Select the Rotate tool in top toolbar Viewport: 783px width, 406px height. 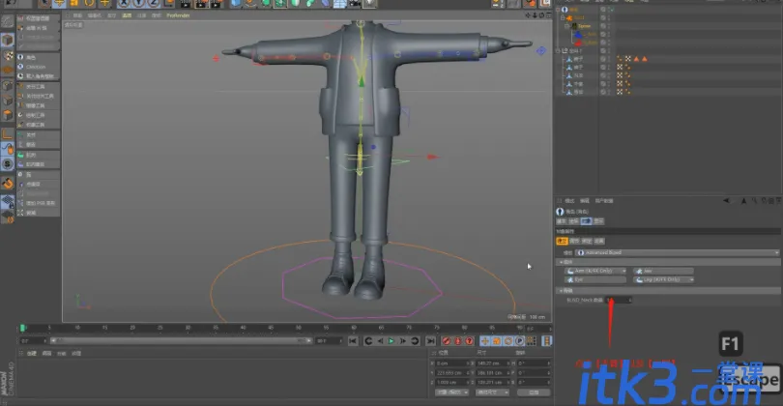coord(89,4)
